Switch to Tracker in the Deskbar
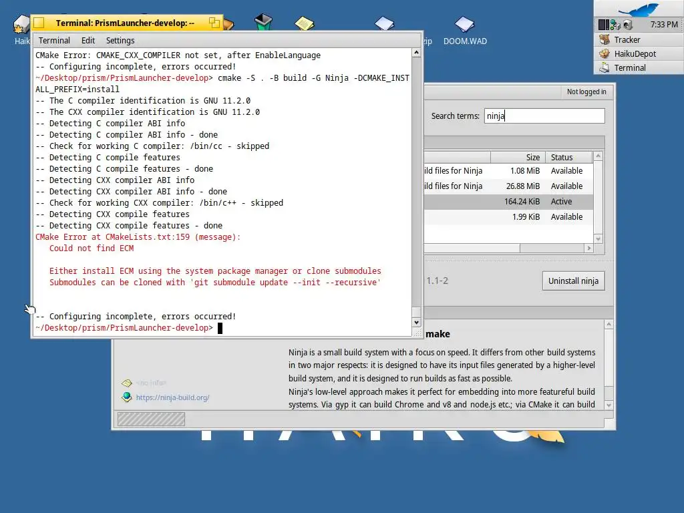Viewport: 684px width, 513px height. point(639,39)
